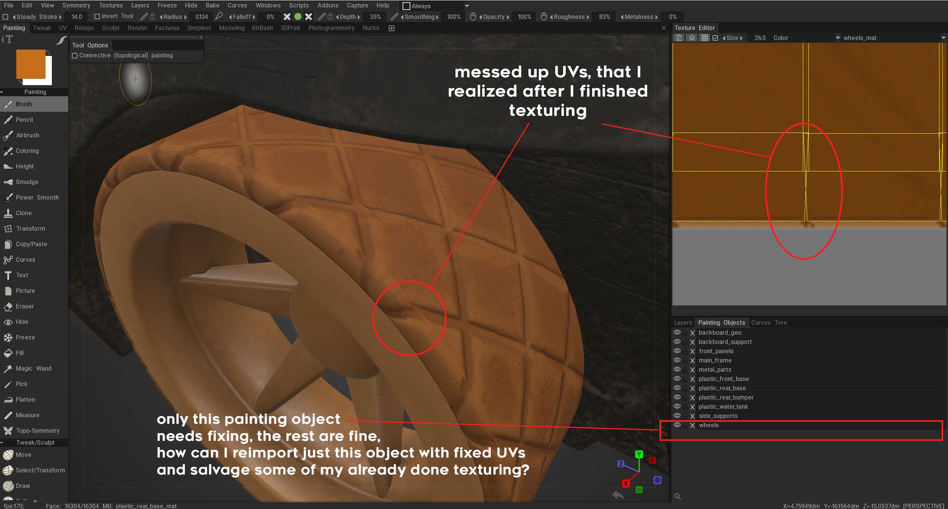Select the Fill tool

[x=19, y=353]
